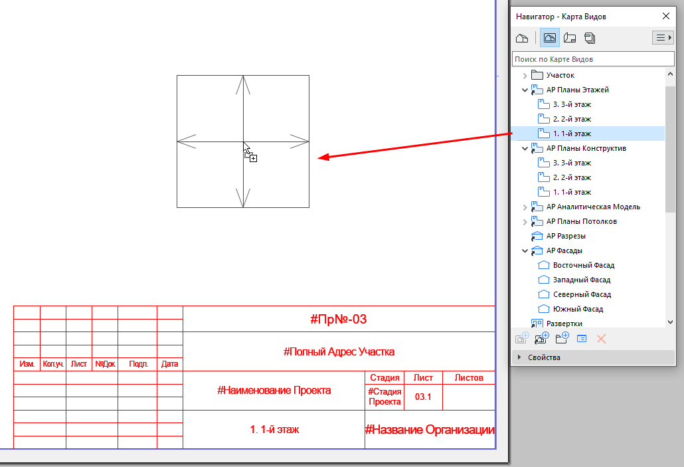Close the Навигатор panel
Screen dimensions: 684x467
pyautogui.click(x=665, y=16)
